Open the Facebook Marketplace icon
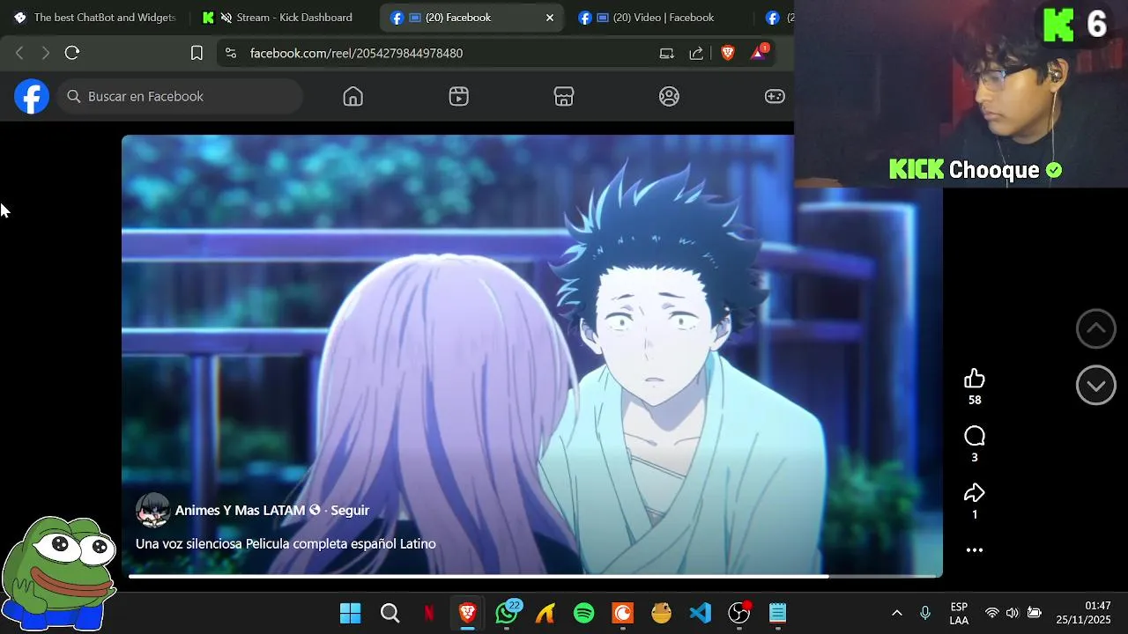The image size is (1128, 634). pyautogui.click(x=564, y=97)
